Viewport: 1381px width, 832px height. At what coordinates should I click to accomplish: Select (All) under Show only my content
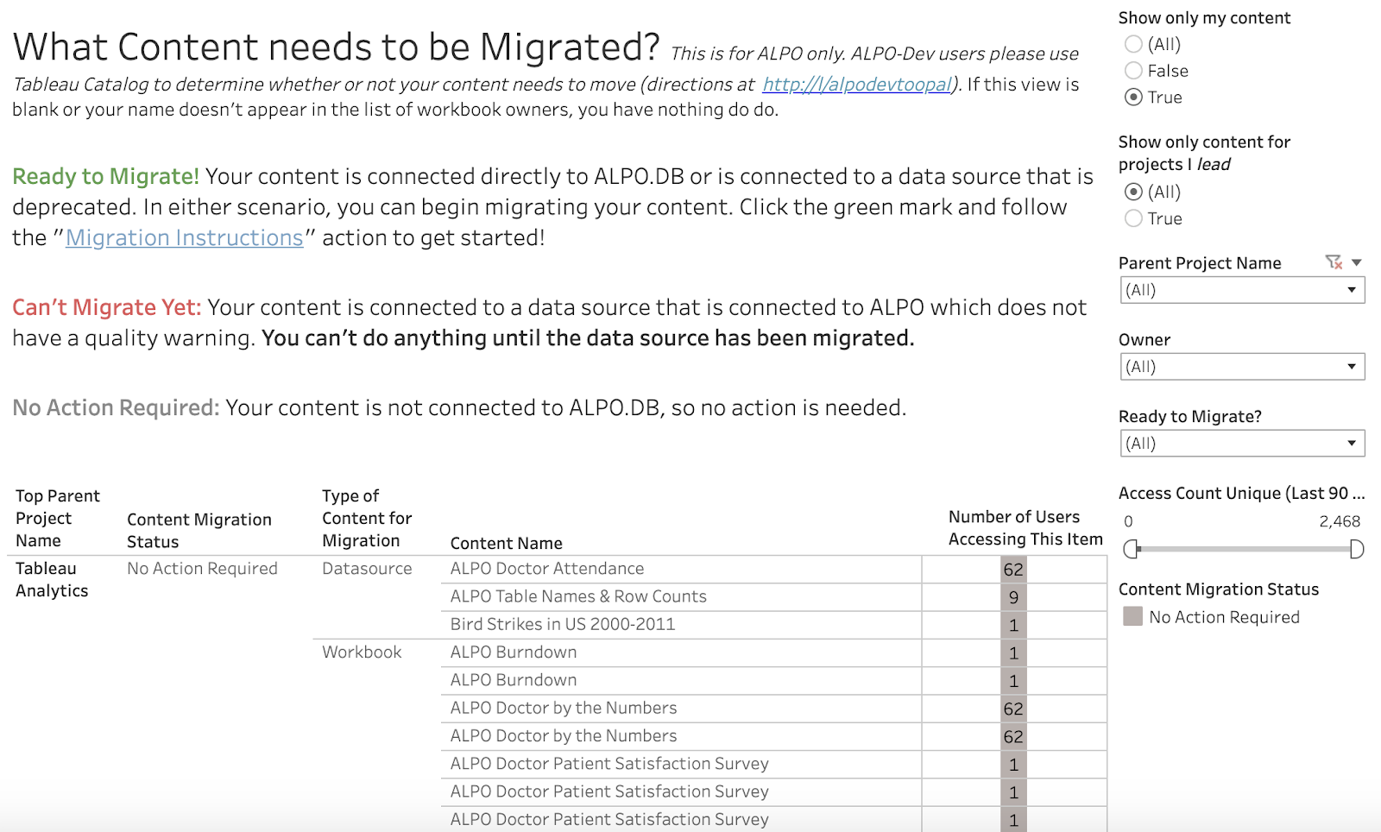1134,44
